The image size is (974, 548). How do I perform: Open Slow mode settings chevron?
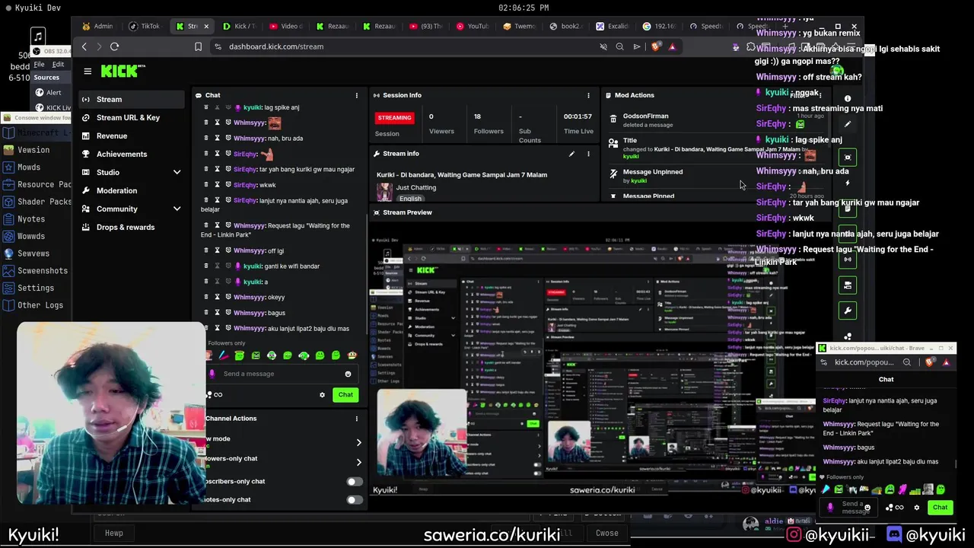(358, 441)
